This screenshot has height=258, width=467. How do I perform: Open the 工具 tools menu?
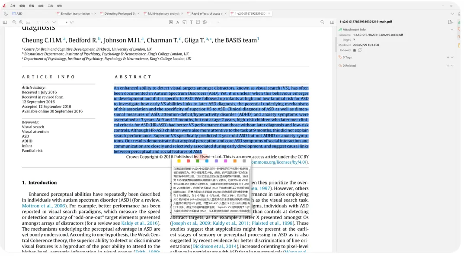(x=50, y=6)
